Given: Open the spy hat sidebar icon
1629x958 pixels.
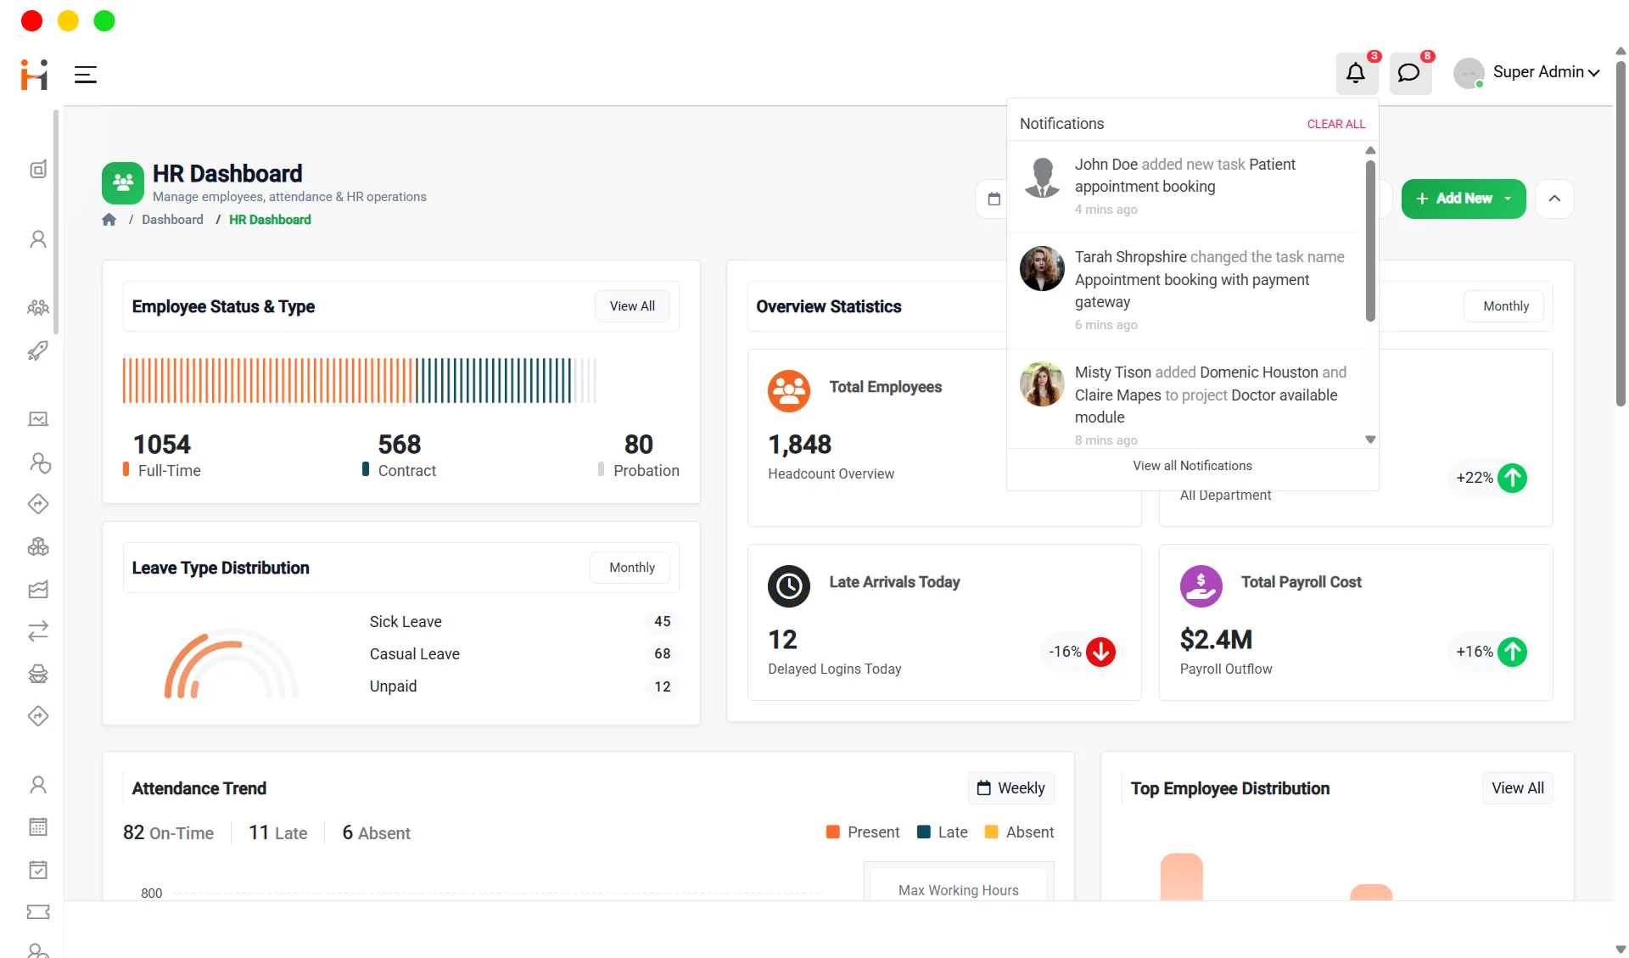Looking at the screenshot, I should [x=38, y=674].
